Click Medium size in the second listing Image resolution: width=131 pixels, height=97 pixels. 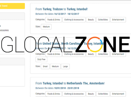pyautogui.click(x=55, y=67)
